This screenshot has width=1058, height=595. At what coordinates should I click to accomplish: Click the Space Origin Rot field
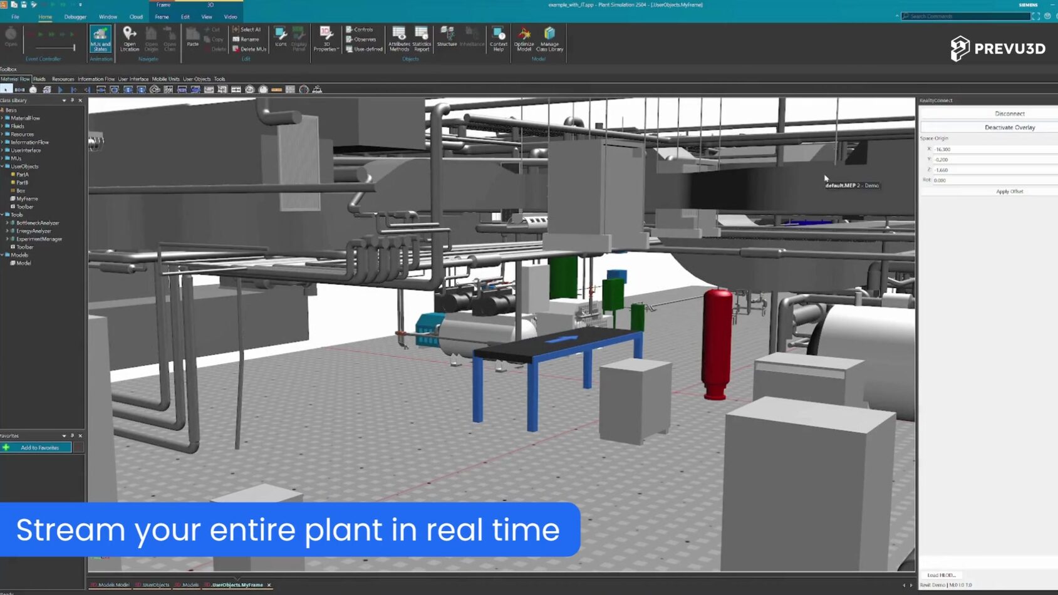coord(995,180)
